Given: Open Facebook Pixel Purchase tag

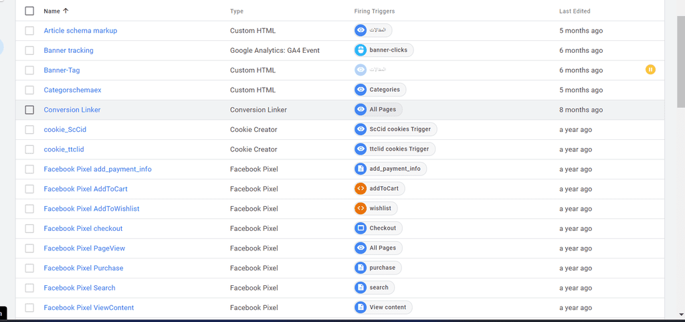Looking at the screenshot, I should [84, 268].
